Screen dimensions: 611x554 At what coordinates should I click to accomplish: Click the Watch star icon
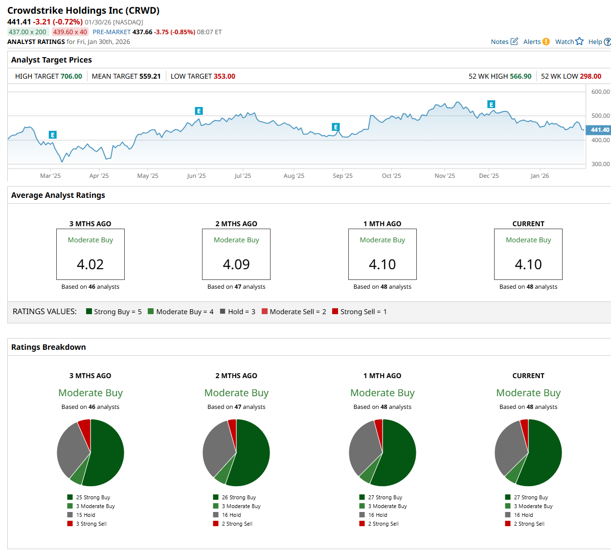click(x=580, y=42)
